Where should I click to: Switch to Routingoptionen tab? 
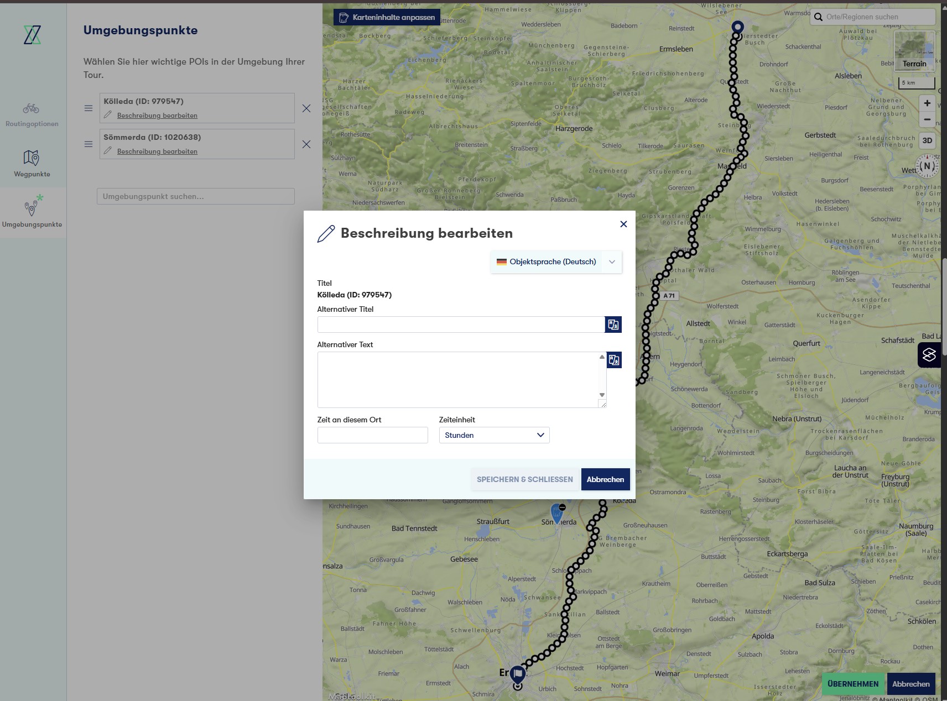(x=32, y=114)
